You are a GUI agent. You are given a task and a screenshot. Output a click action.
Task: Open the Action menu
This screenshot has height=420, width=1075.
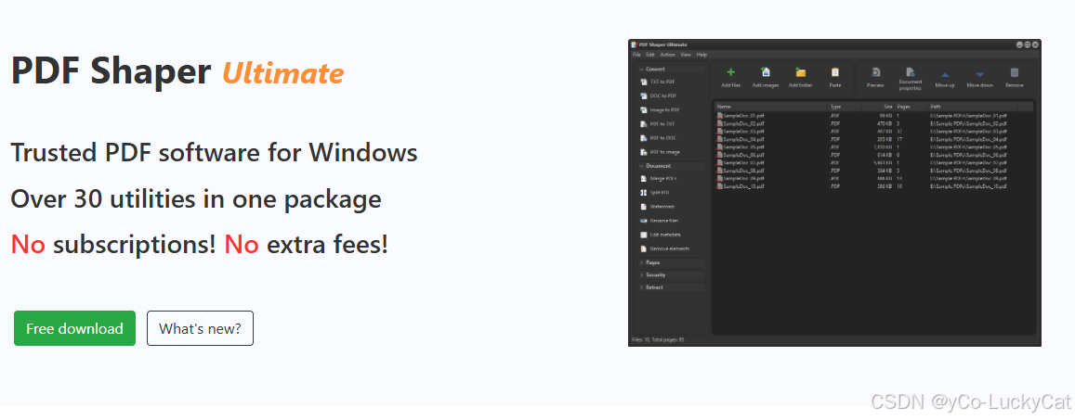coord(668,55)
